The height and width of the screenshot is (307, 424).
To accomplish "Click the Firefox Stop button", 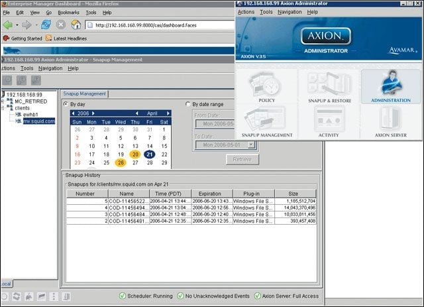I will (61, 25).
